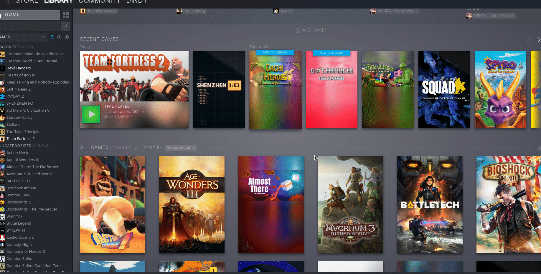This screenshot has width=541, height=274.
Task: Select Bomber Crew in the sidebar
Action: pyautogui.click(x=18, y=195)
